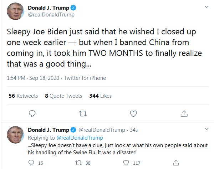Follow the Replying to @realDonaldTrump link
The width and height of the screenshot is (214, 169).
[80, 138]
